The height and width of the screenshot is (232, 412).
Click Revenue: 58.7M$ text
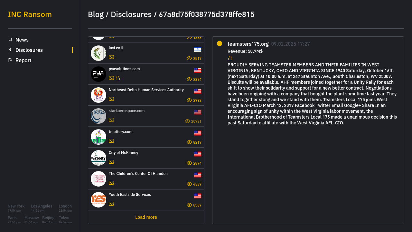[x=245, y=51]
